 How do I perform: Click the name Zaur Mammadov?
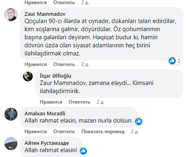point(45,14)
